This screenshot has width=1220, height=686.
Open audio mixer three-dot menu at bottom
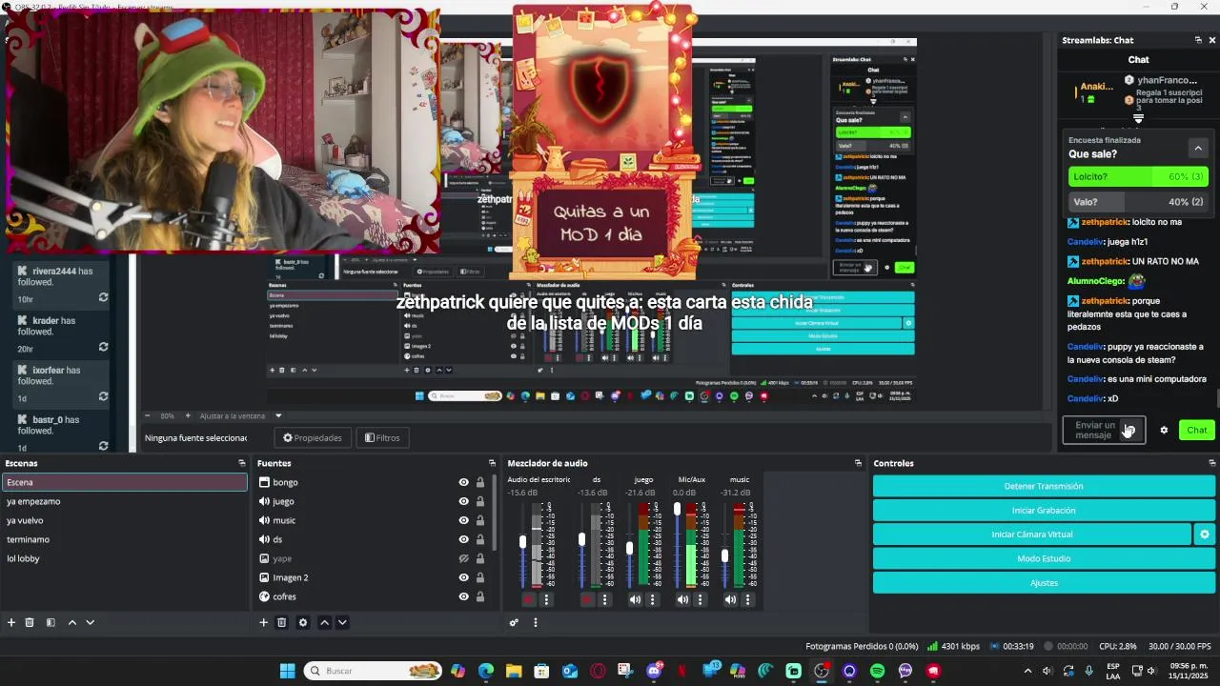pos(536,622)
